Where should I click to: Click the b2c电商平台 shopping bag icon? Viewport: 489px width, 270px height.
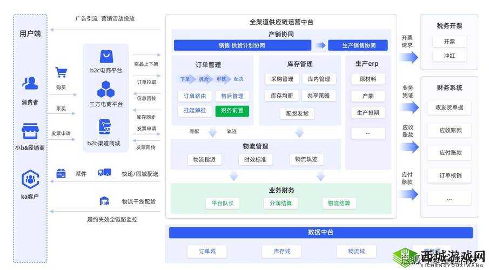tap(106, 57)
